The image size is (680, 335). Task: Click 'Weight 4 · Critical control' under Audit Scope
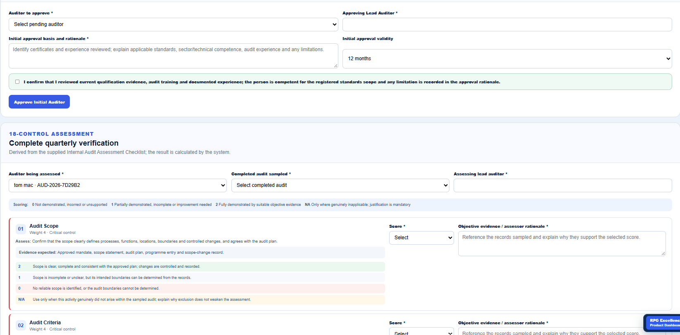52,233
